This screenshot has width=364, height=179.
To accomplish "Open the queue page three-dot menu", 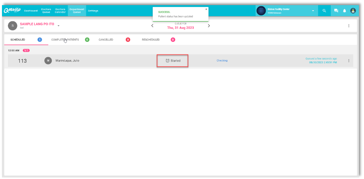I will [x=349, y=26].
